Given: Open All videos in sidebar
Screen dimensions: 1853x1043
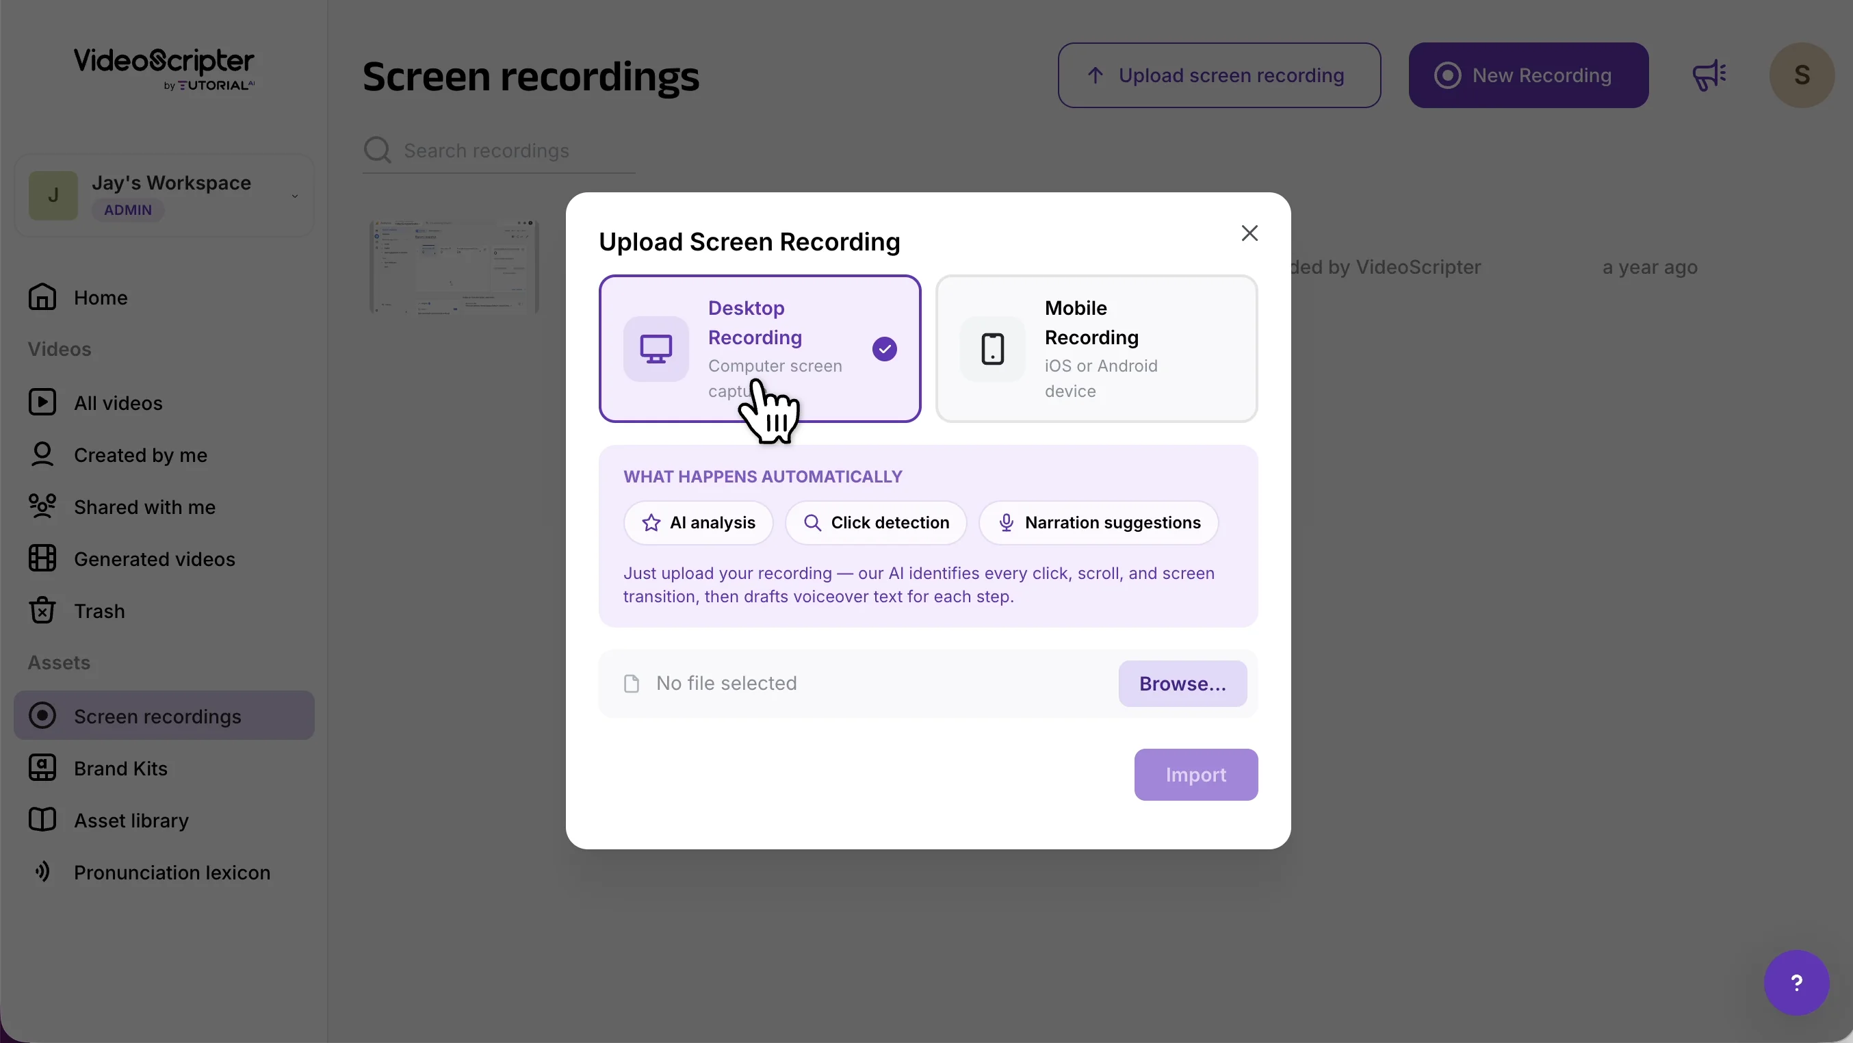Looking at the screenshot, I should click(x=164, y=403).
